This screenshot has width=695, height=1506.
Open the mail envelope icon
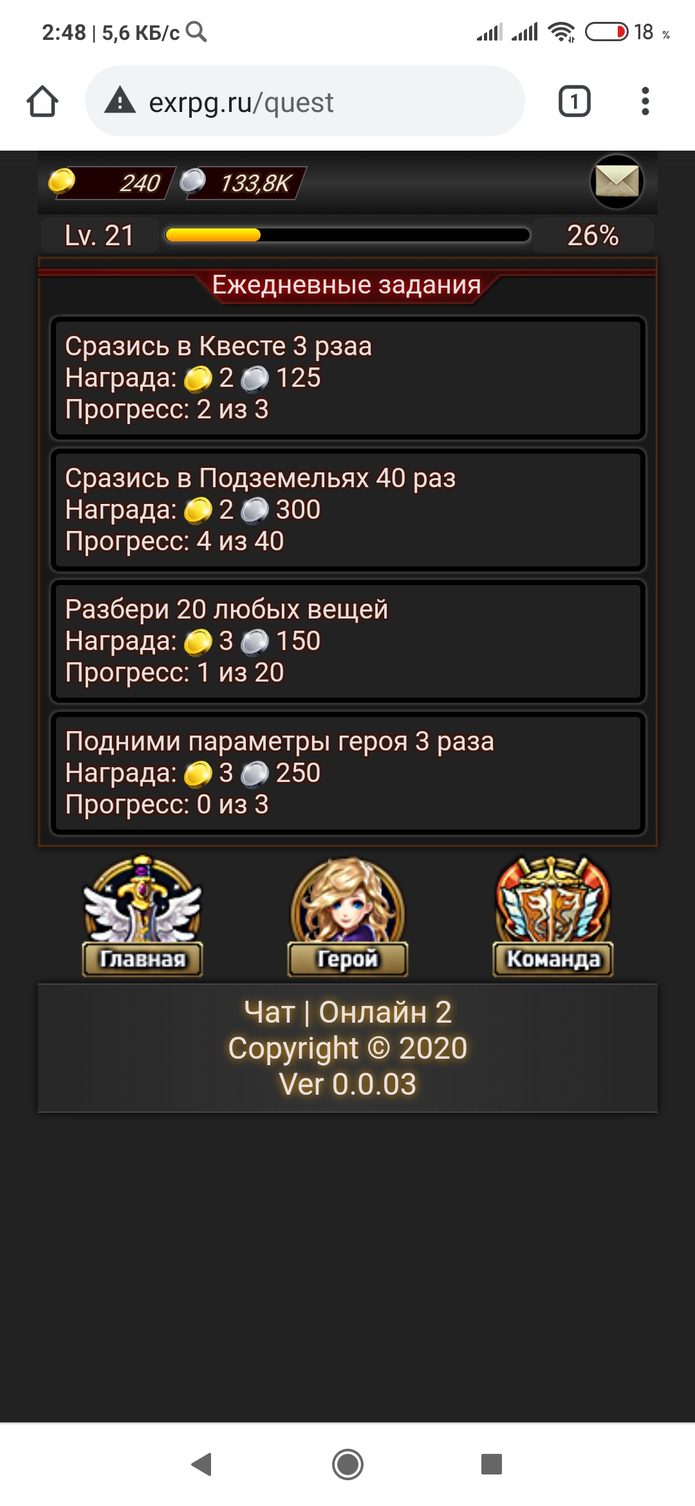(x=617, y=181)
